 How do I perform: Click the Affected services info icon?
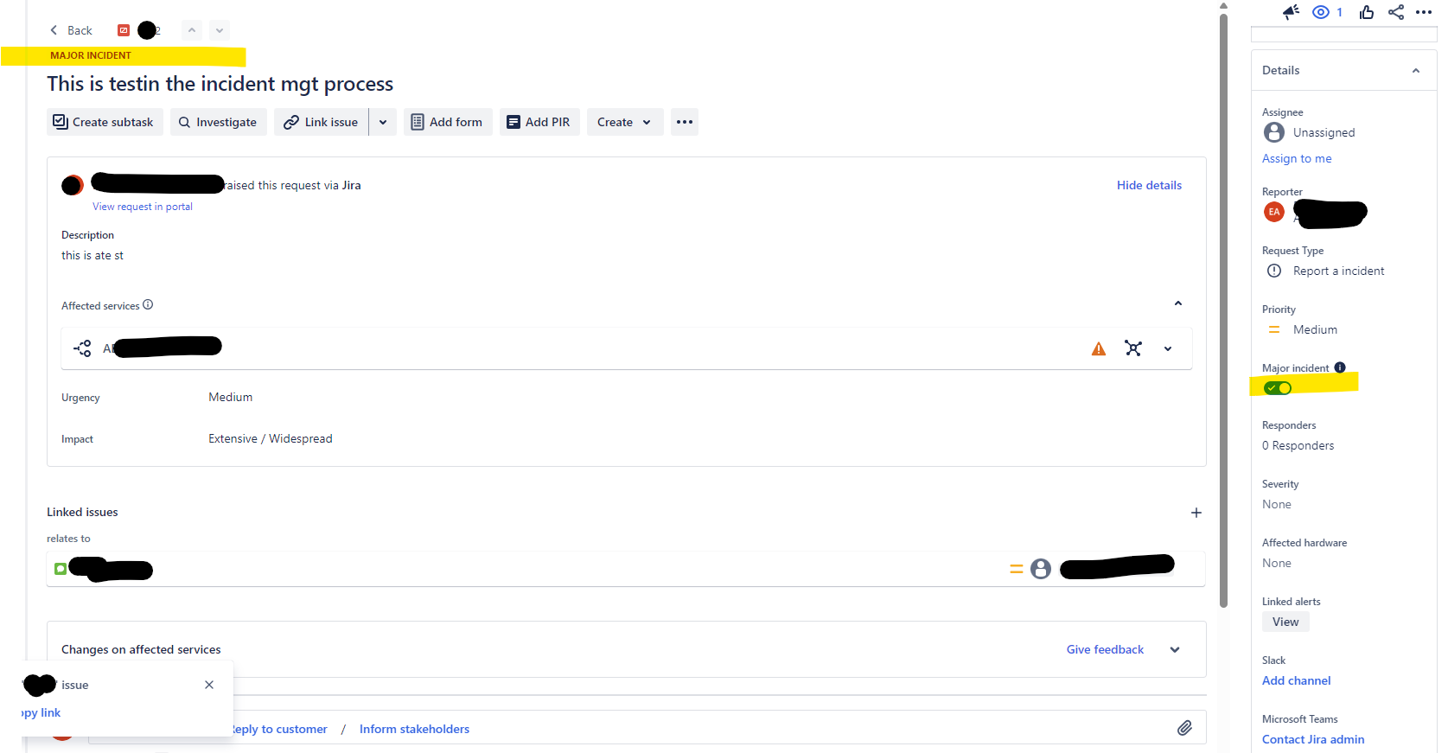[x=148, y=304]
